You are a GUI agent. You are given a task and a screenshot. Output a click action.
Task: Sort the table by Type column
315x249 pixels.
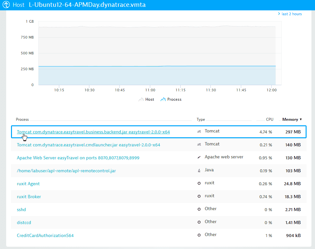pos(201,119)
